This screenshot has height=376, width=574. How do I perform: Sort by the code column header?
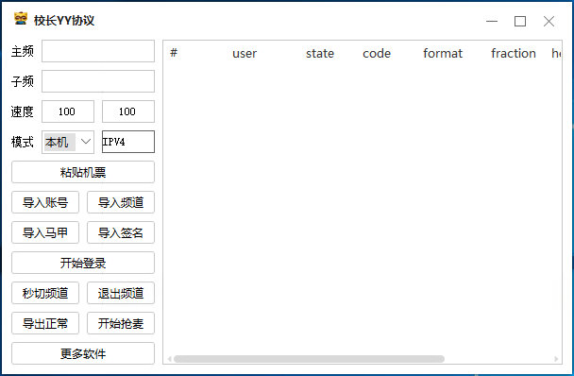coord(377,54)
